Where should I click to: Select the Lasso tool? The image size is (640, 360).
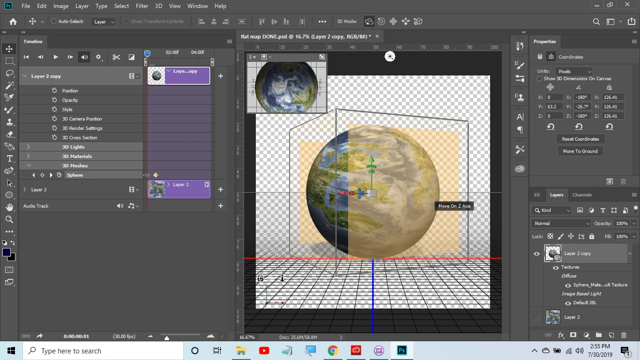click(x=9, y=73)
